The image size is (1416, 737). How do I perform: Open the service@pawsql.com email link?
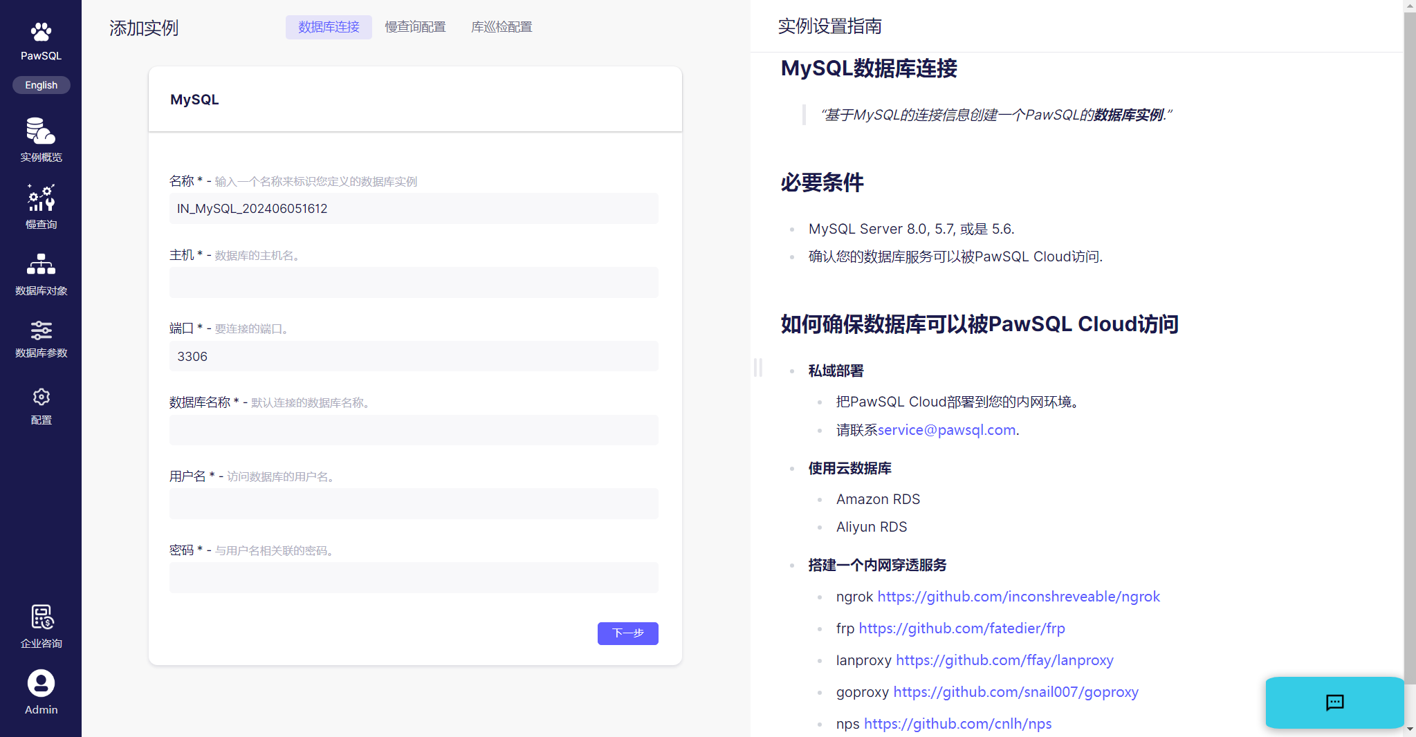(x=946, y=430)
